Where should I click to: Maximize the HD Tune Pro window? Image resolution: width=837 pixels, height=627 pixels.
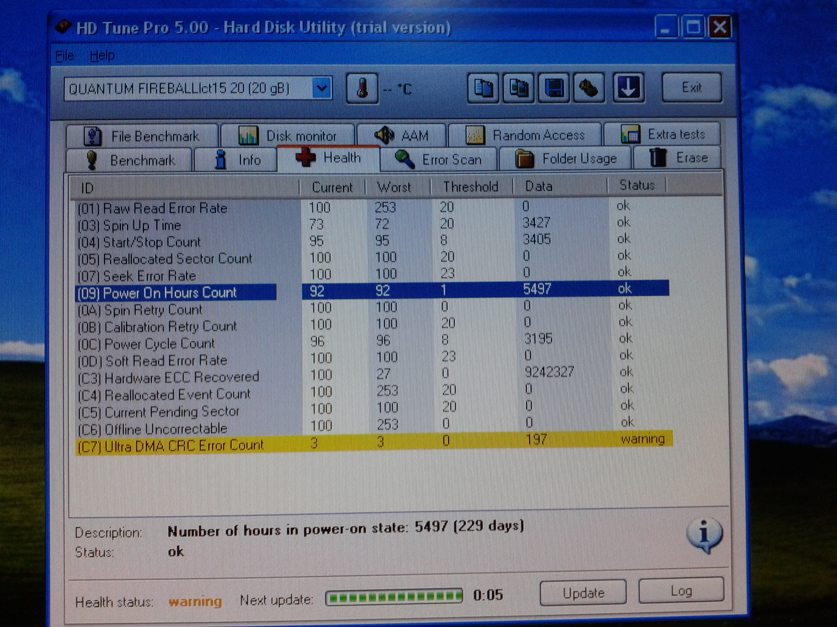[693, 27]
